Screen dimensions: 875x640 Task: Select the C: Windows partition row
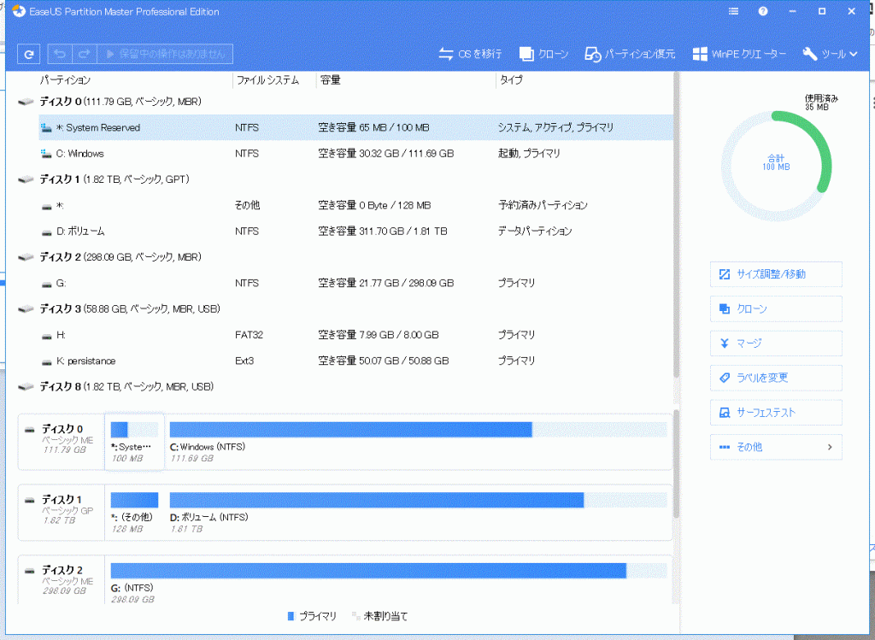point(356,154)
